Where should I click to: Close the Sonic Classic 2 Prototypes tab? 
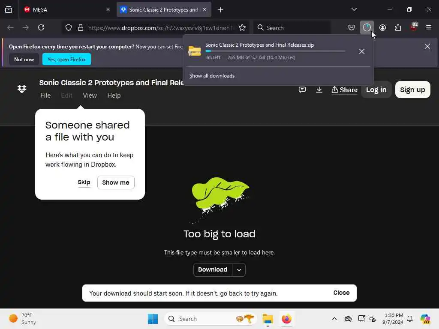[204, 9]
